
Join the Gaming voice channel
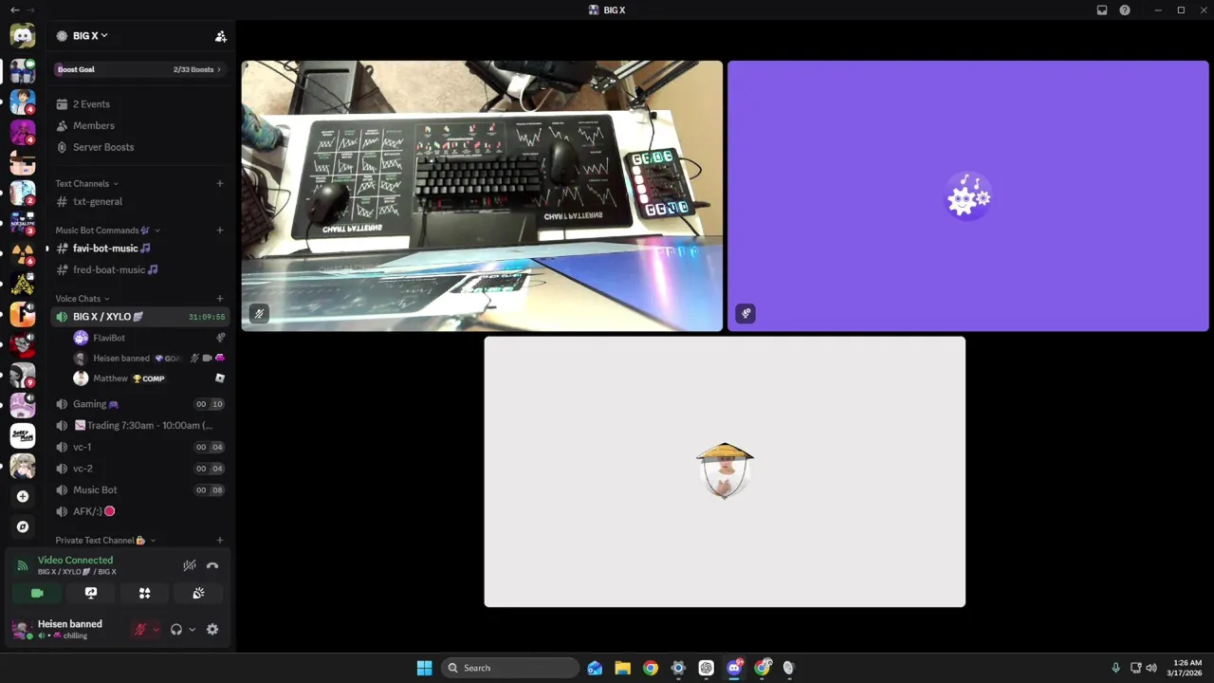140,404
